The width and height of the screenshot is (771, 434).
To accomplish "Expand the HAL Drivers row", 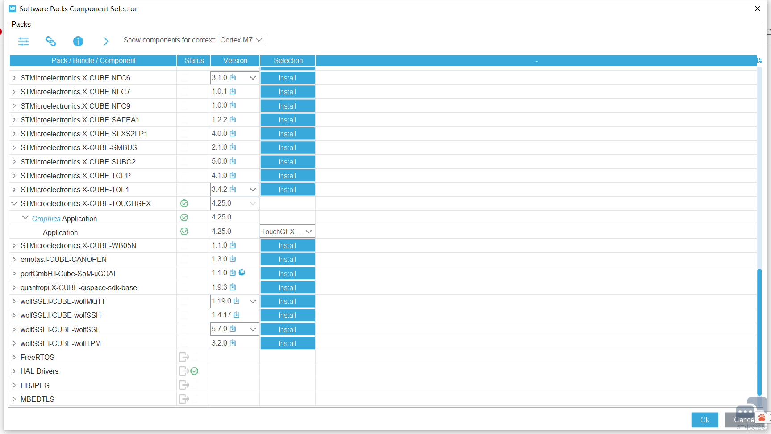I will pos(14,371).
